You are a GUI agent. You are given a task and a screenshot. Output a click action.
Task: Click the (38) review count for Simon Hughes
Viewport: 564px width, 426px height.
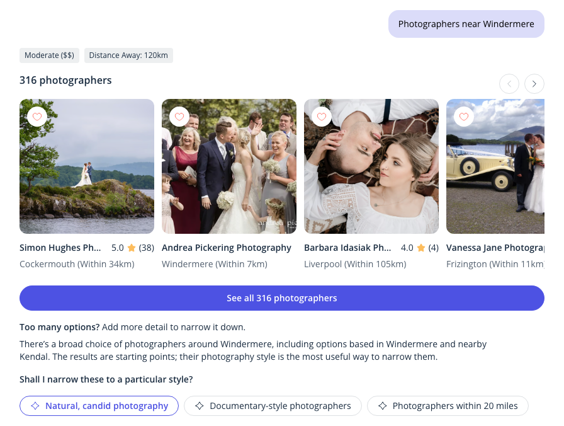coord(147,248)
